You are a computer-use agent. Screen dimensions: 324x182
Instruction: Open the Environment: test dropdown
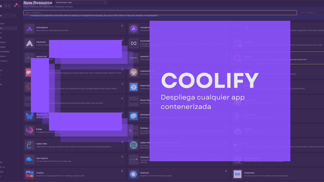point(81,3)
